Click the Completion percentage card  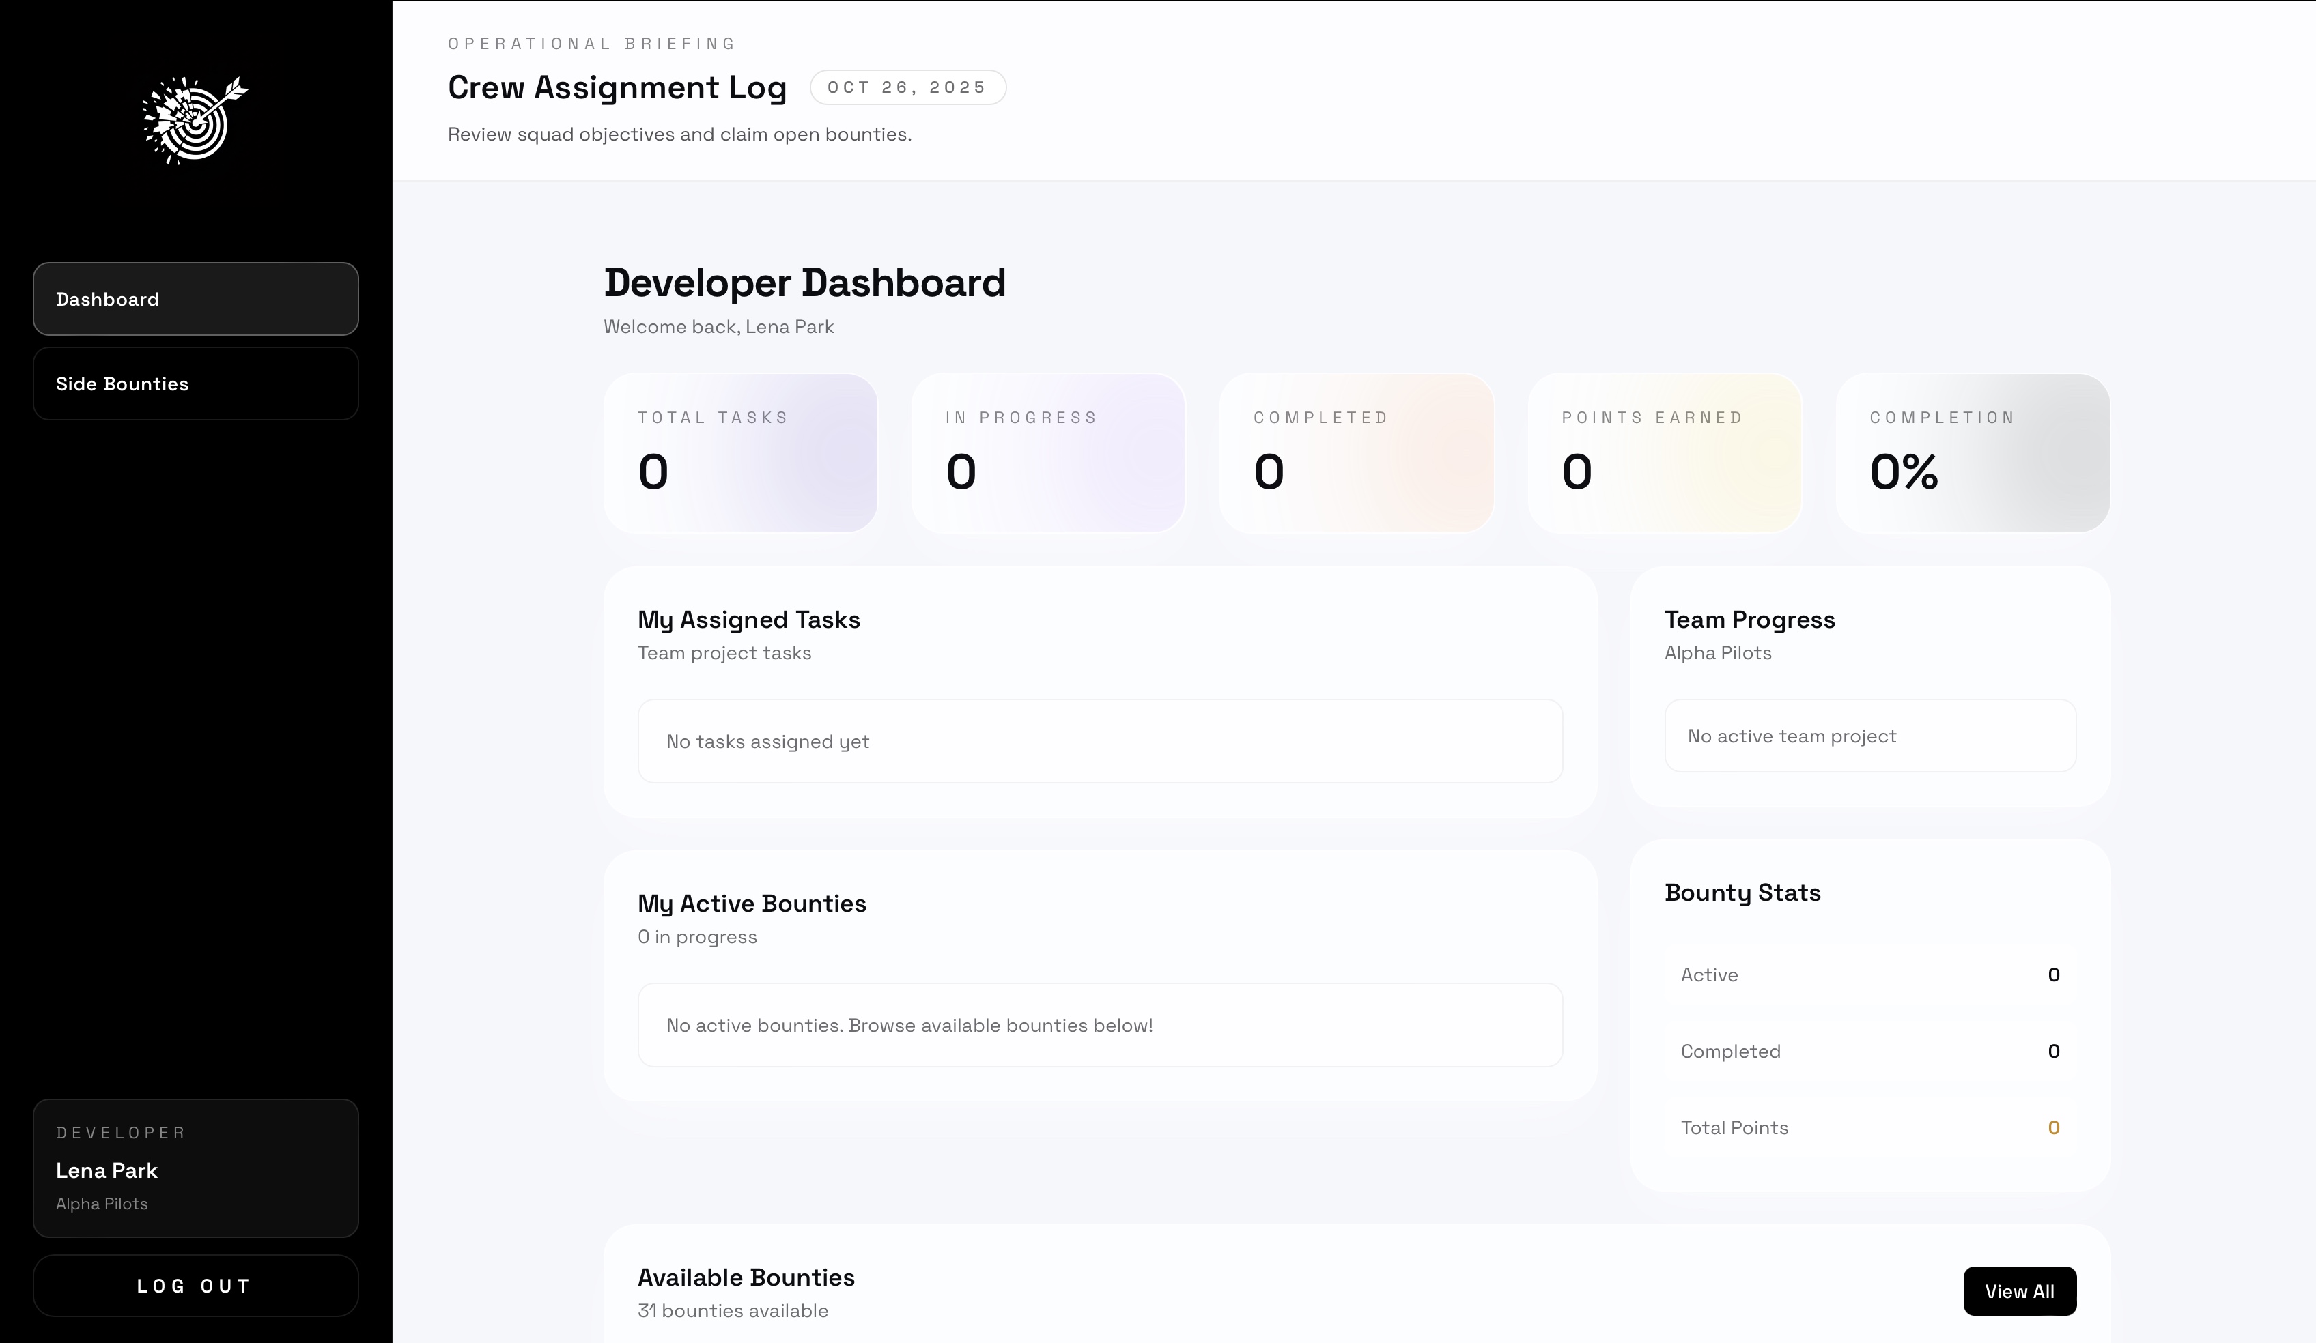(1971, 453)
